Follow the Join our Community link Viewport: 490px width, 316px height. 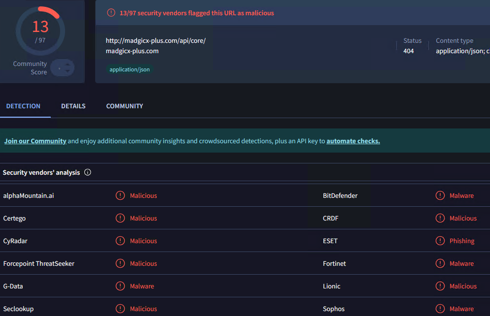coord(35,141)
